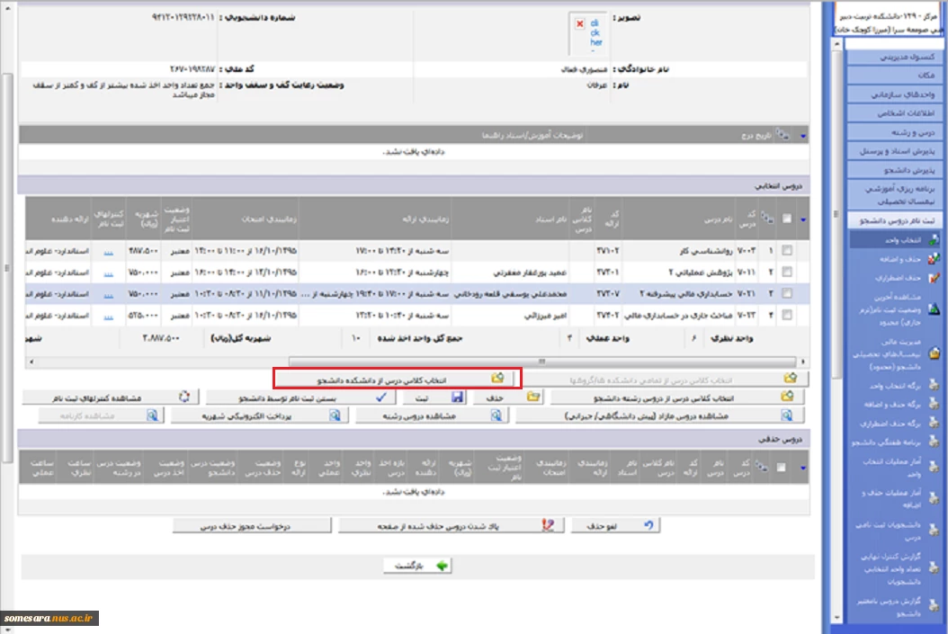
Task: Check the پژوهش عملیاتی ۲ course checkbox
Action: (787, 271)
